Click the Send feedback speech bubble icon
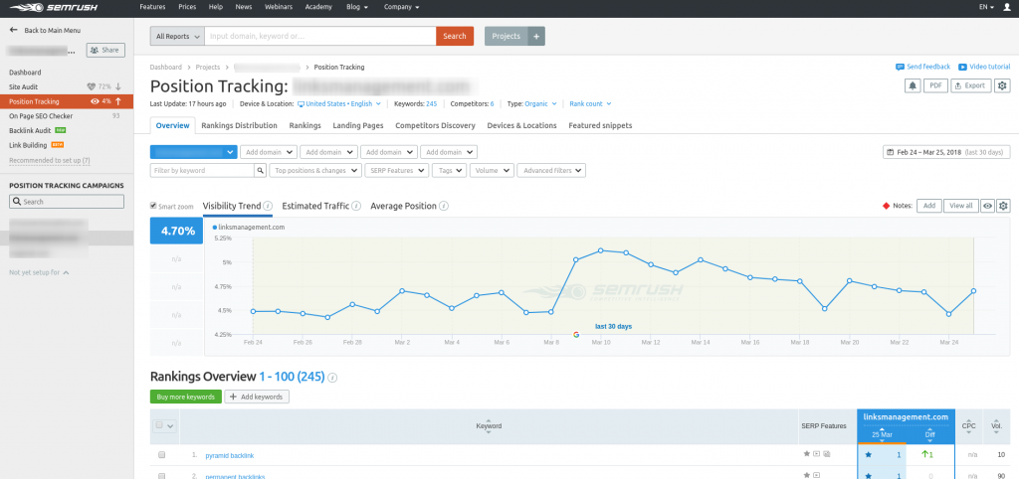The image size is (1019, 479). click(x=900, y=67)
